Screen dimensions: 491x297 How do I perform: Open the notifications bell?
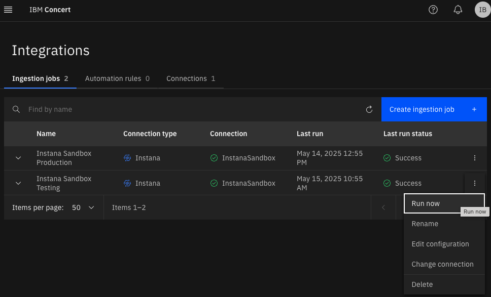458,10
